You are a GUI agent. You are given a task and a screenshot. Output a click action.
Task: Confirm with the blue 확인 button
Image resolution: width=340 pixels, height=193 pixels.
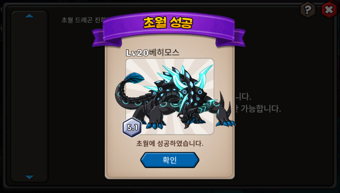170,160
